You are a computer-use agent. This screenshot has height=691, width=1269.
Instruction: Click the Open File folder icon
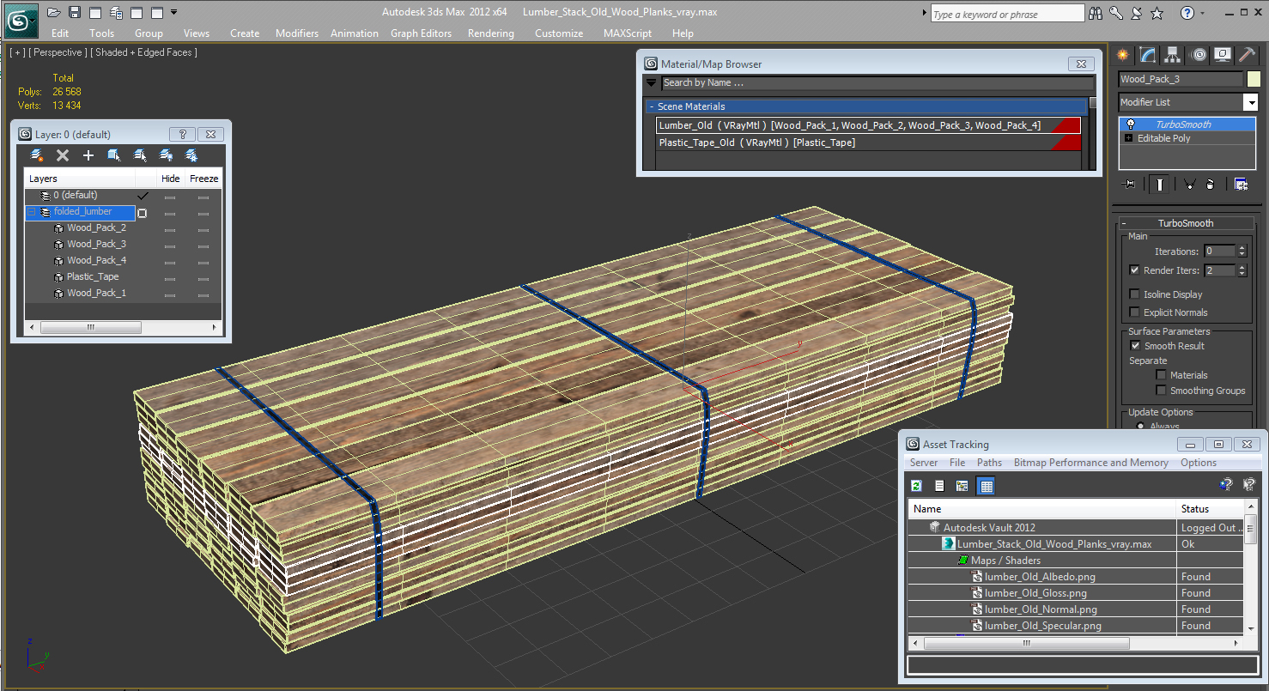[54, 12]
